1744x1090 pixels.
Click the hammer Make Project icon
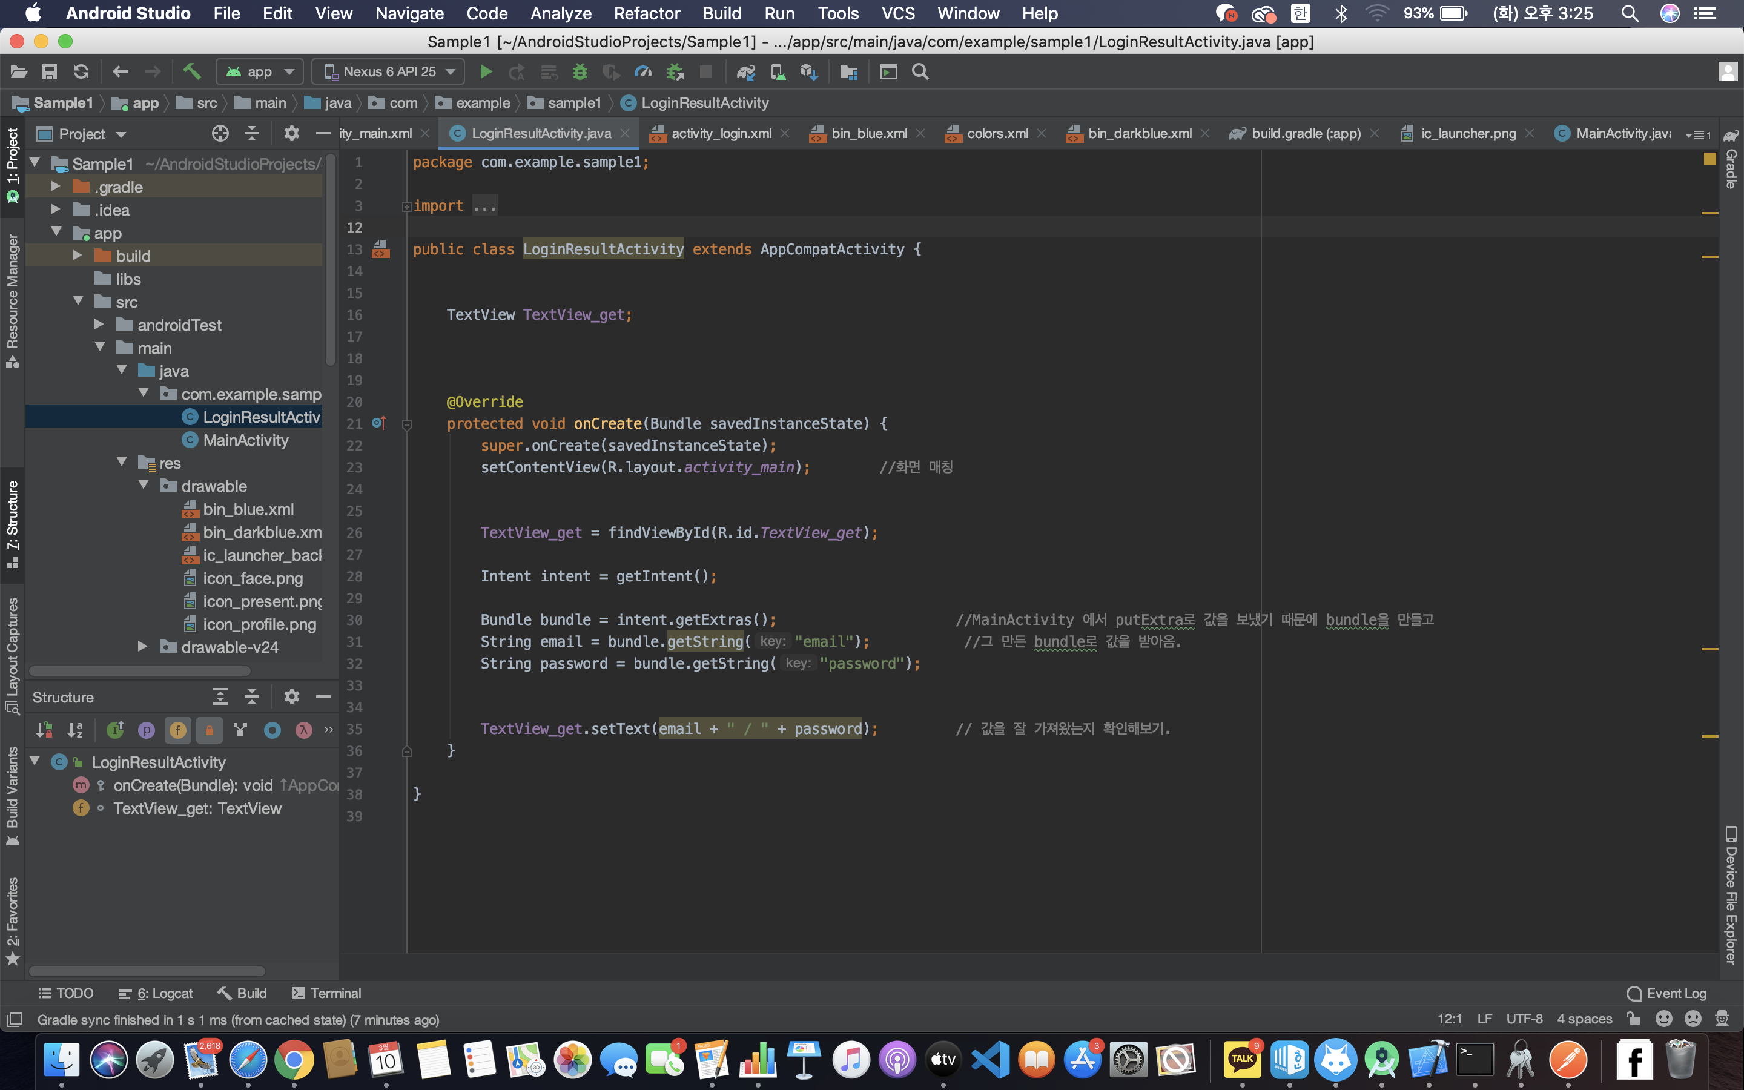pyautogui.click(x=191, y=72)
